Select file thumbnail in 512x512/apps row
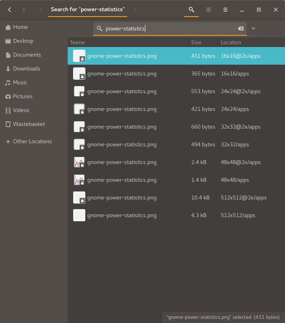The width and height of the screenshot is (285, 323). [79, 215]
